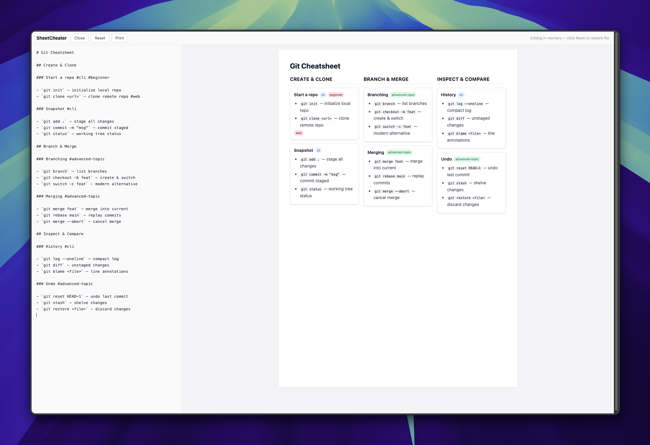Click the `git stash` editor line
This screenshot has height=445, width=650.
point(72,303)
